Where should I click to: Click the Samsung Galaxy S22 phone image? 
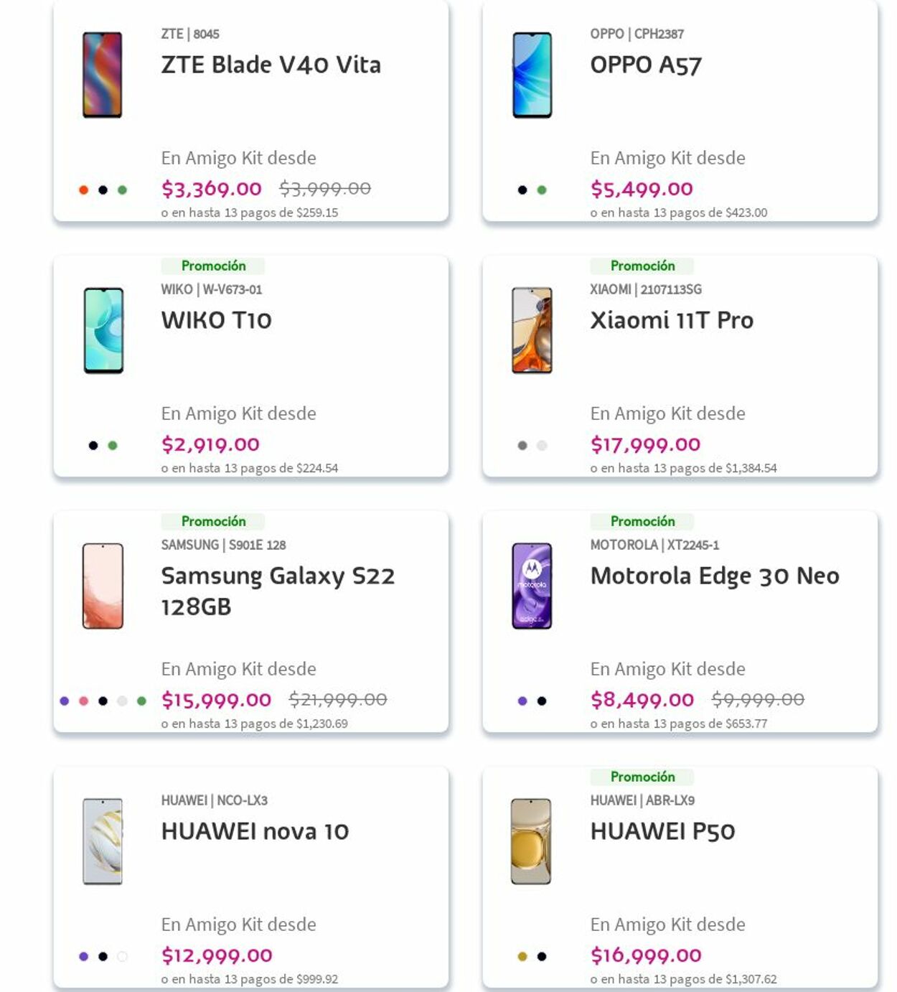pos(103,586)
